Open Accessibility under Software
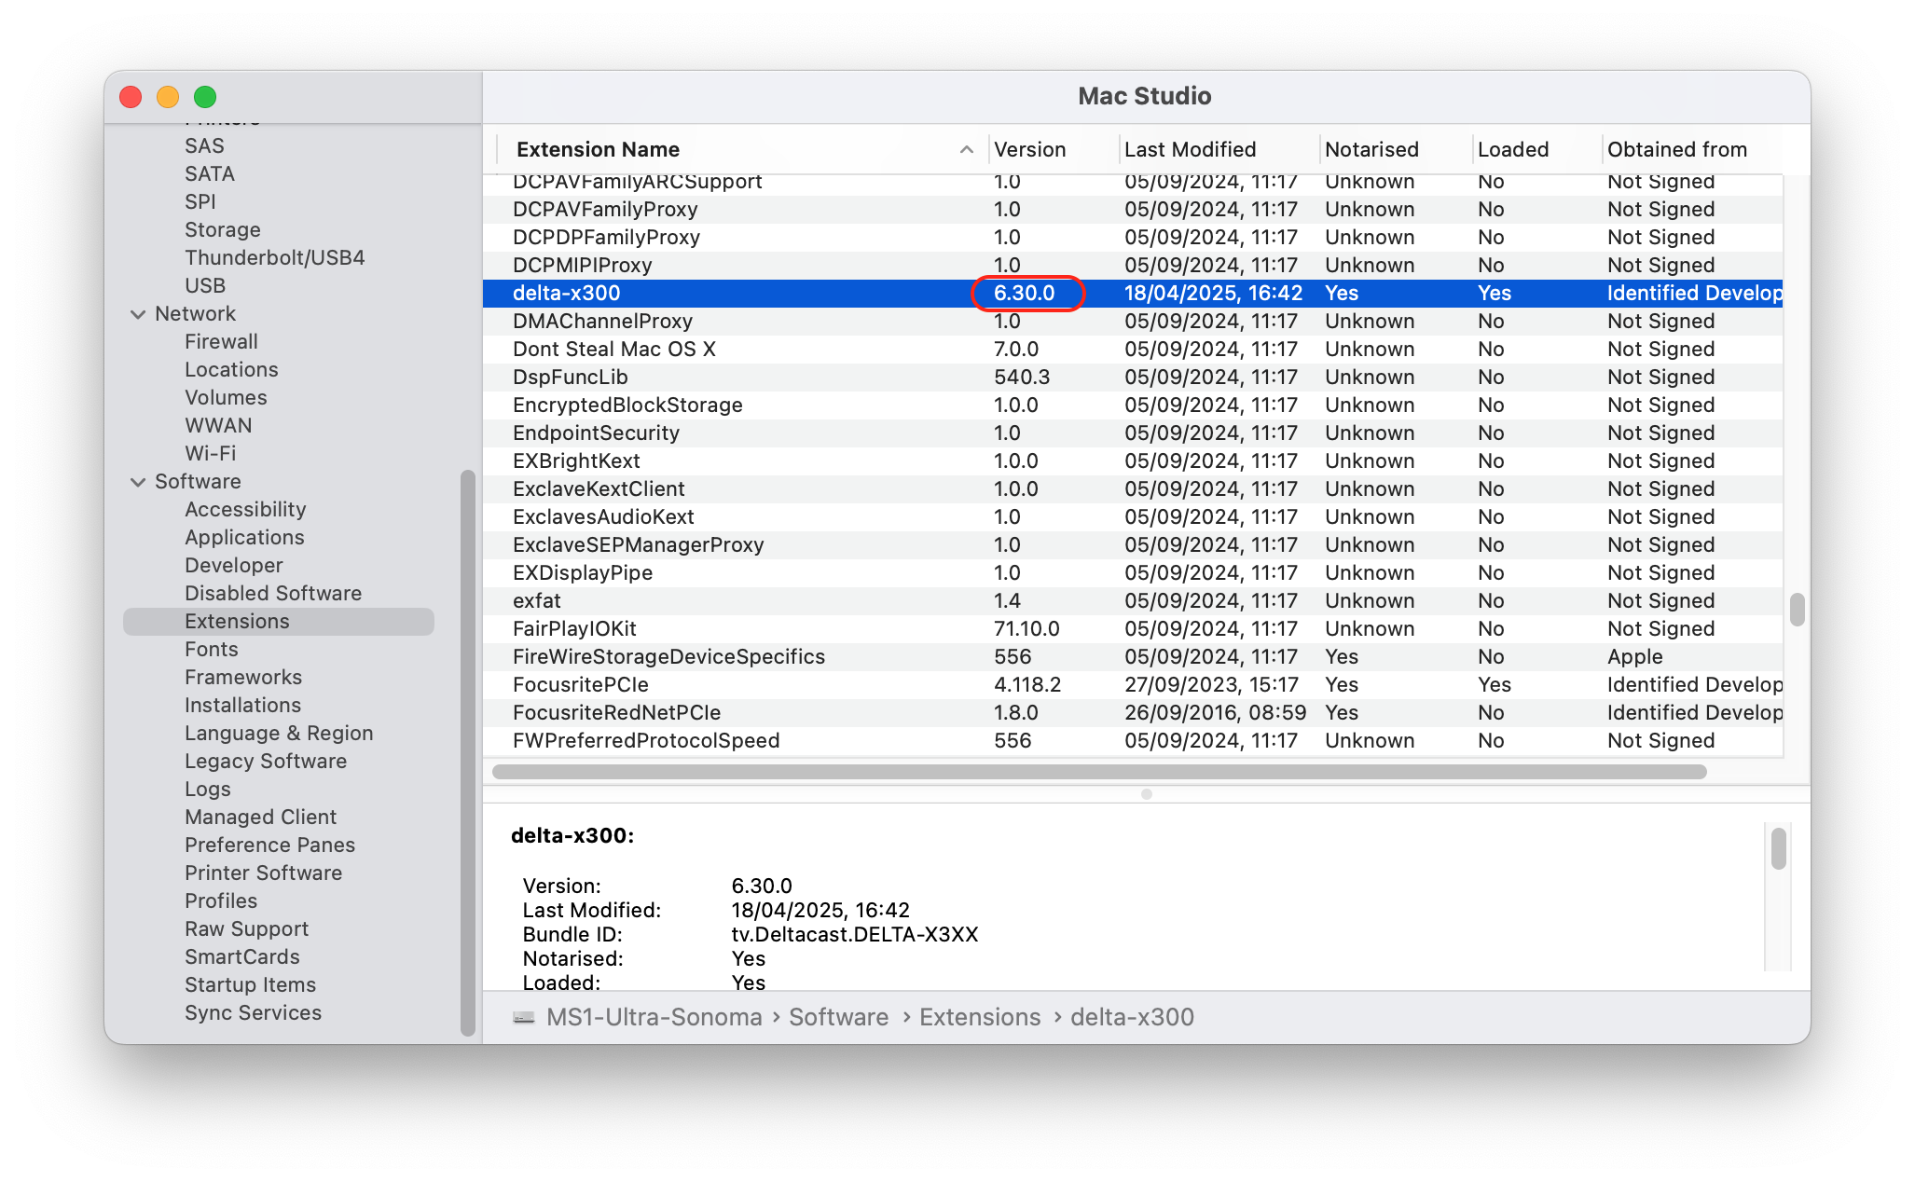Image resolution: width=1915 pixels, height=1182 pixels. click(245, 510)
